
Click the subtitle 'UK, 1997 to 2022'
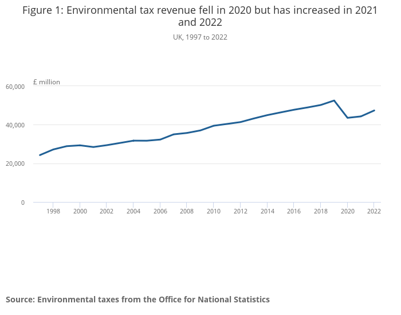point(200,37)
